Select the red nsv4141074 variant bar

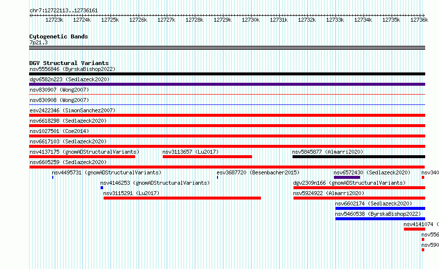pyautogui.click(x=414, y=229)
